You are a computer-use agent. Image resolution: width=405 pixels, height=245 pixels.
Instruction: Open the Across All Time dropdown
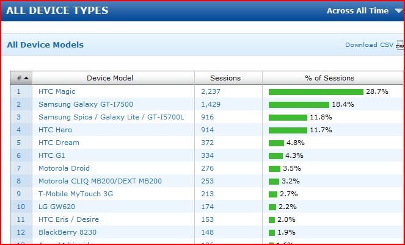click(x=364, y=10)
